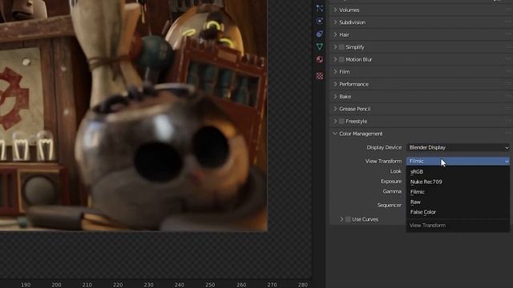The image size is (513, 288).
Task: Jump to frame 260 in the timeline
Action: 241,285
